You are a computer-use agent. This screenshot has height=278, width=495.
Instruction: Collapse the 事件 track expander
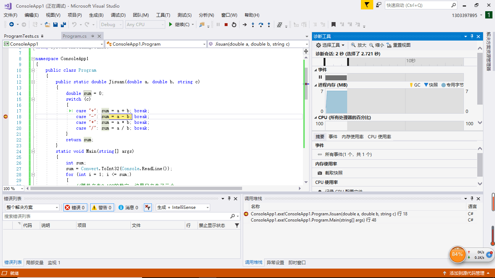316,69
